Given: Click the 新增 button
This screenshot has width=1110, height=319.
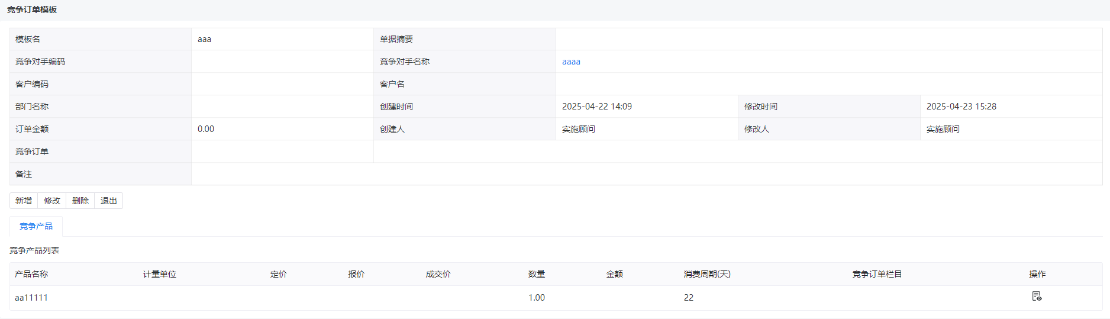Looking at the screenshot, I should (x=24, y=201).
